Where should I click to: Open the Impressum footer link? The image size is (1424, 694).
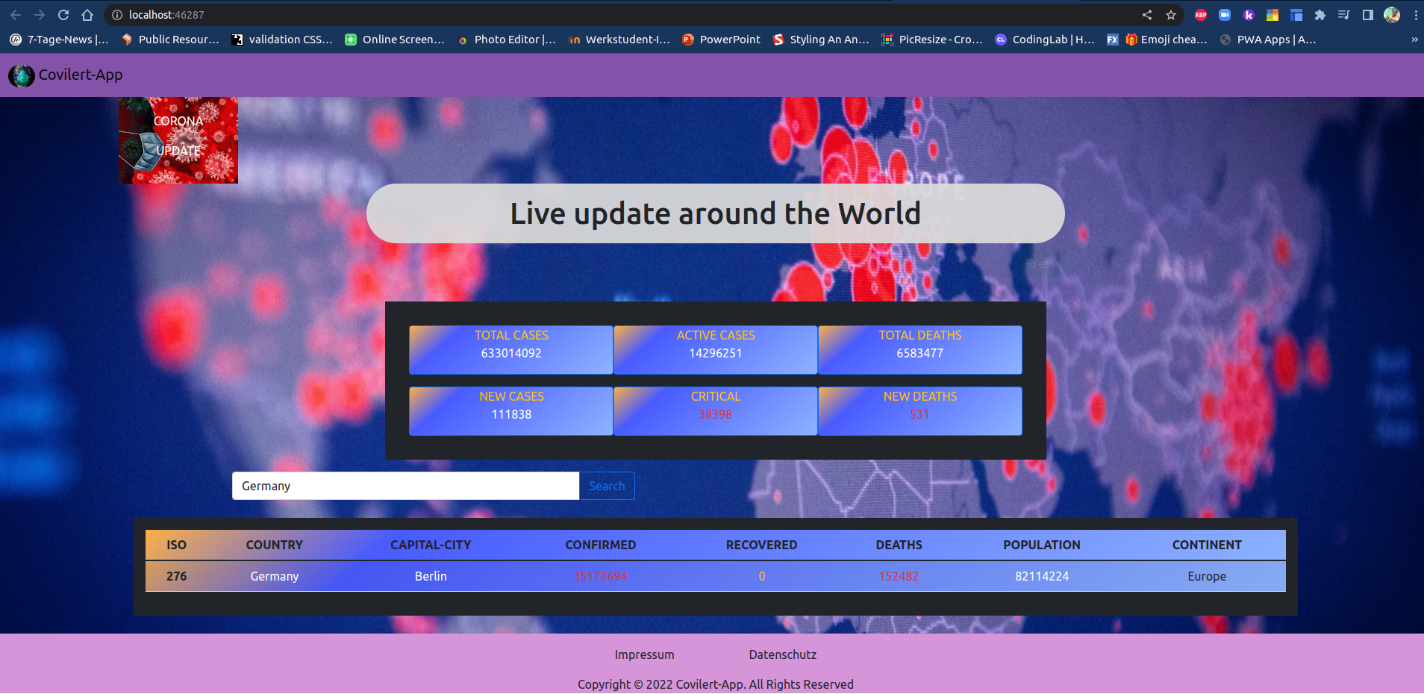(644, 654)
